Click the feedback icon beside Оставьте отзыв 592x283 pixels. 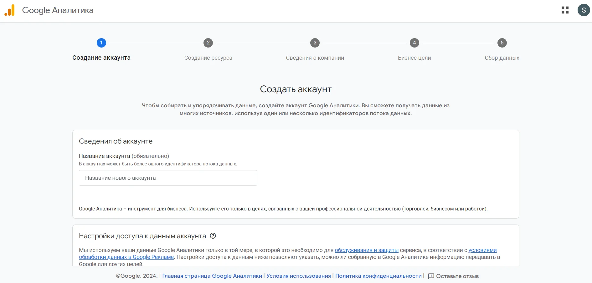tap(431, 276)
